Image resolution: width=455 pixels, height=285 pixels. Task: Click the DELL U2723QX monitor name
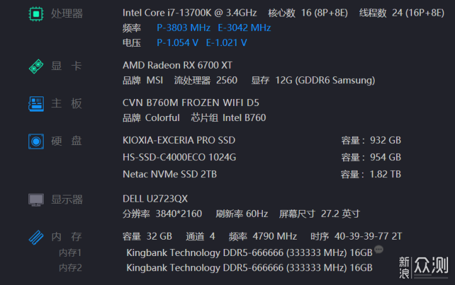tap(155, 199)
